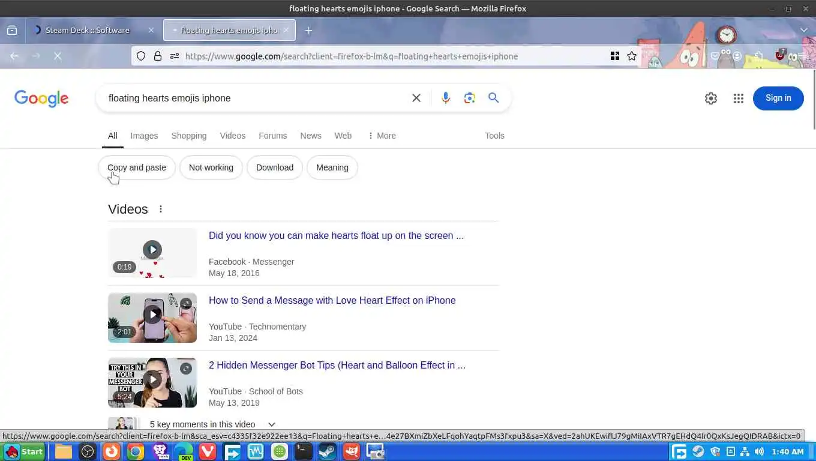Open a new browser tab
This screenshot has height=461, width=816.
pos(308,30)
